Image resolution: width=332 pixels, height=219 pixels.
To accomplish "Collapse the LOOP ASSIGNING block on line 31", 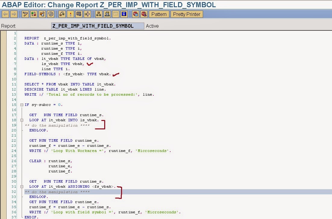I will coord(21,187).
